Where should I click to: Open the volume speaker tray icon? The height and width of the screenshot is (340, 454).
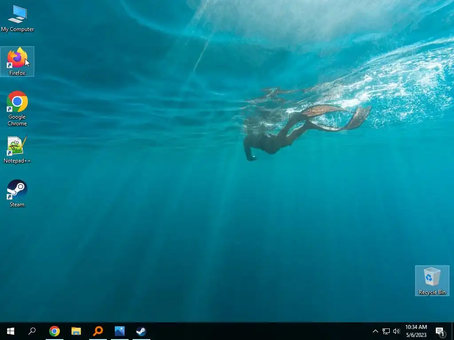396,331
